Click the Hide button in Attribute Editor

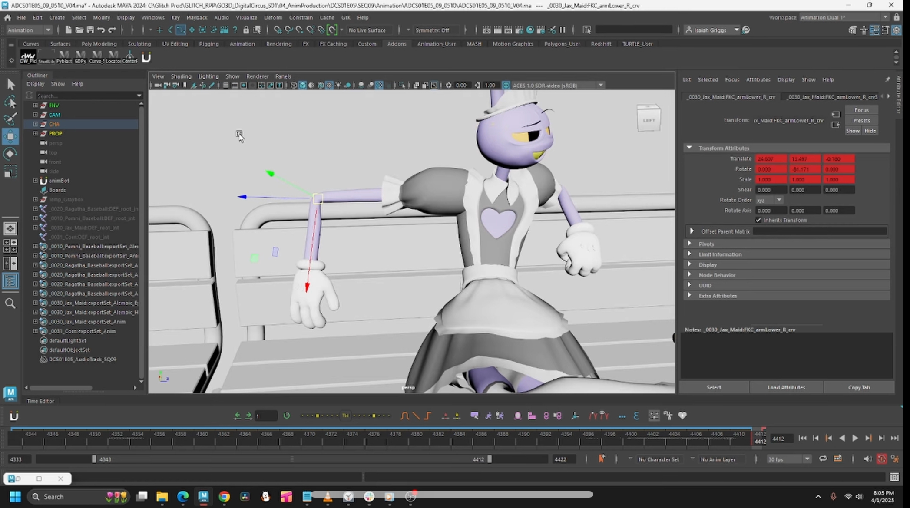tap(870, 131)
